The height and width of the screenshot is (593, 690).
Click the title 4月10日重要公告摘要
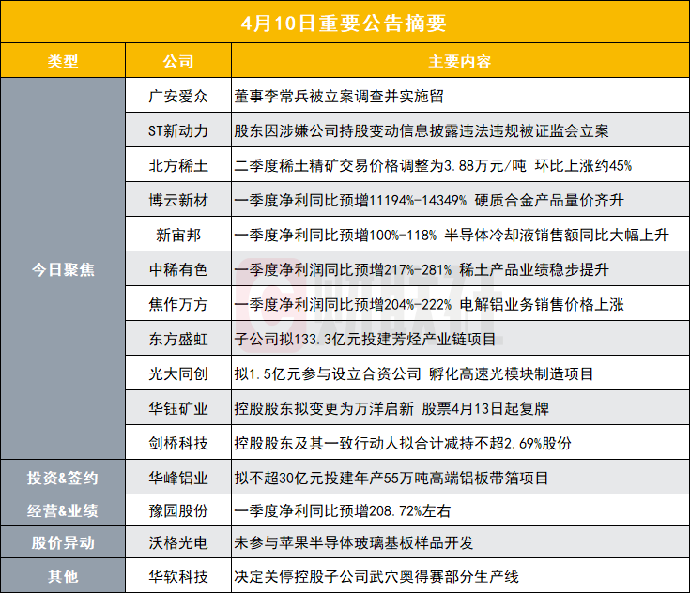pos(344,23)
